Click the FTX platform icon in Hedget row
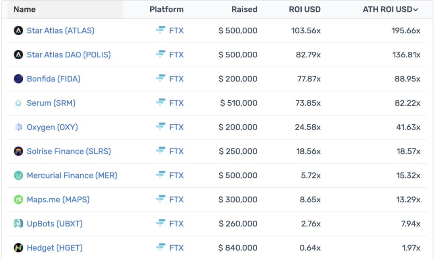The height and width of the screenshot is (259, 434). click(x=161, y=247)
